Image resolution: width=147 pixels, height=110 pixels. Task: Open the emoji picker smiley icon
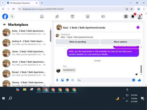[x=133, y=80]
